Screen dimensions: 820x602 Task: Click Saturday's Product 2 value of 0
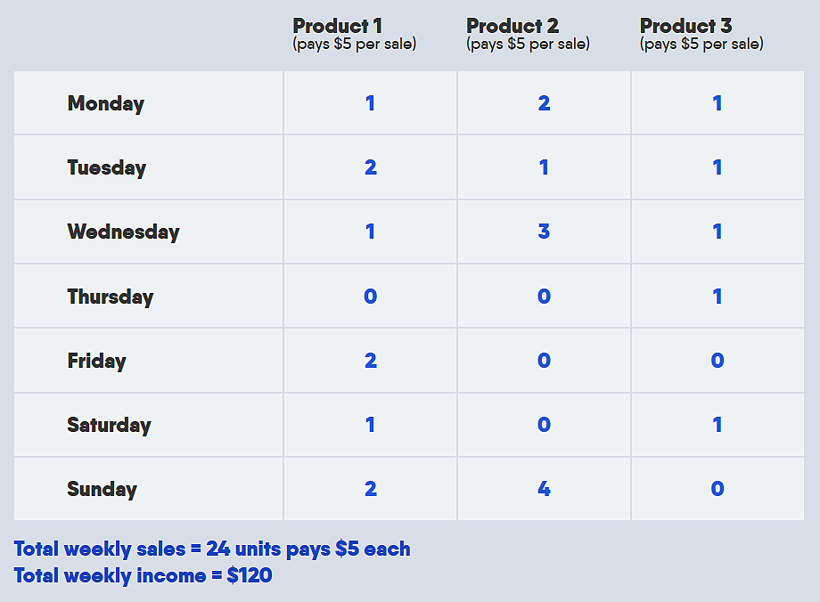(x=544, y=424)
